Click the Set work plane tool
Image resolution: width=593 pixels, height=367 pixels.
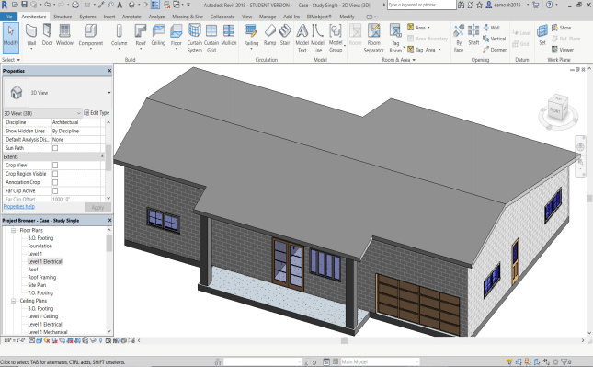[x=542, y=35]
